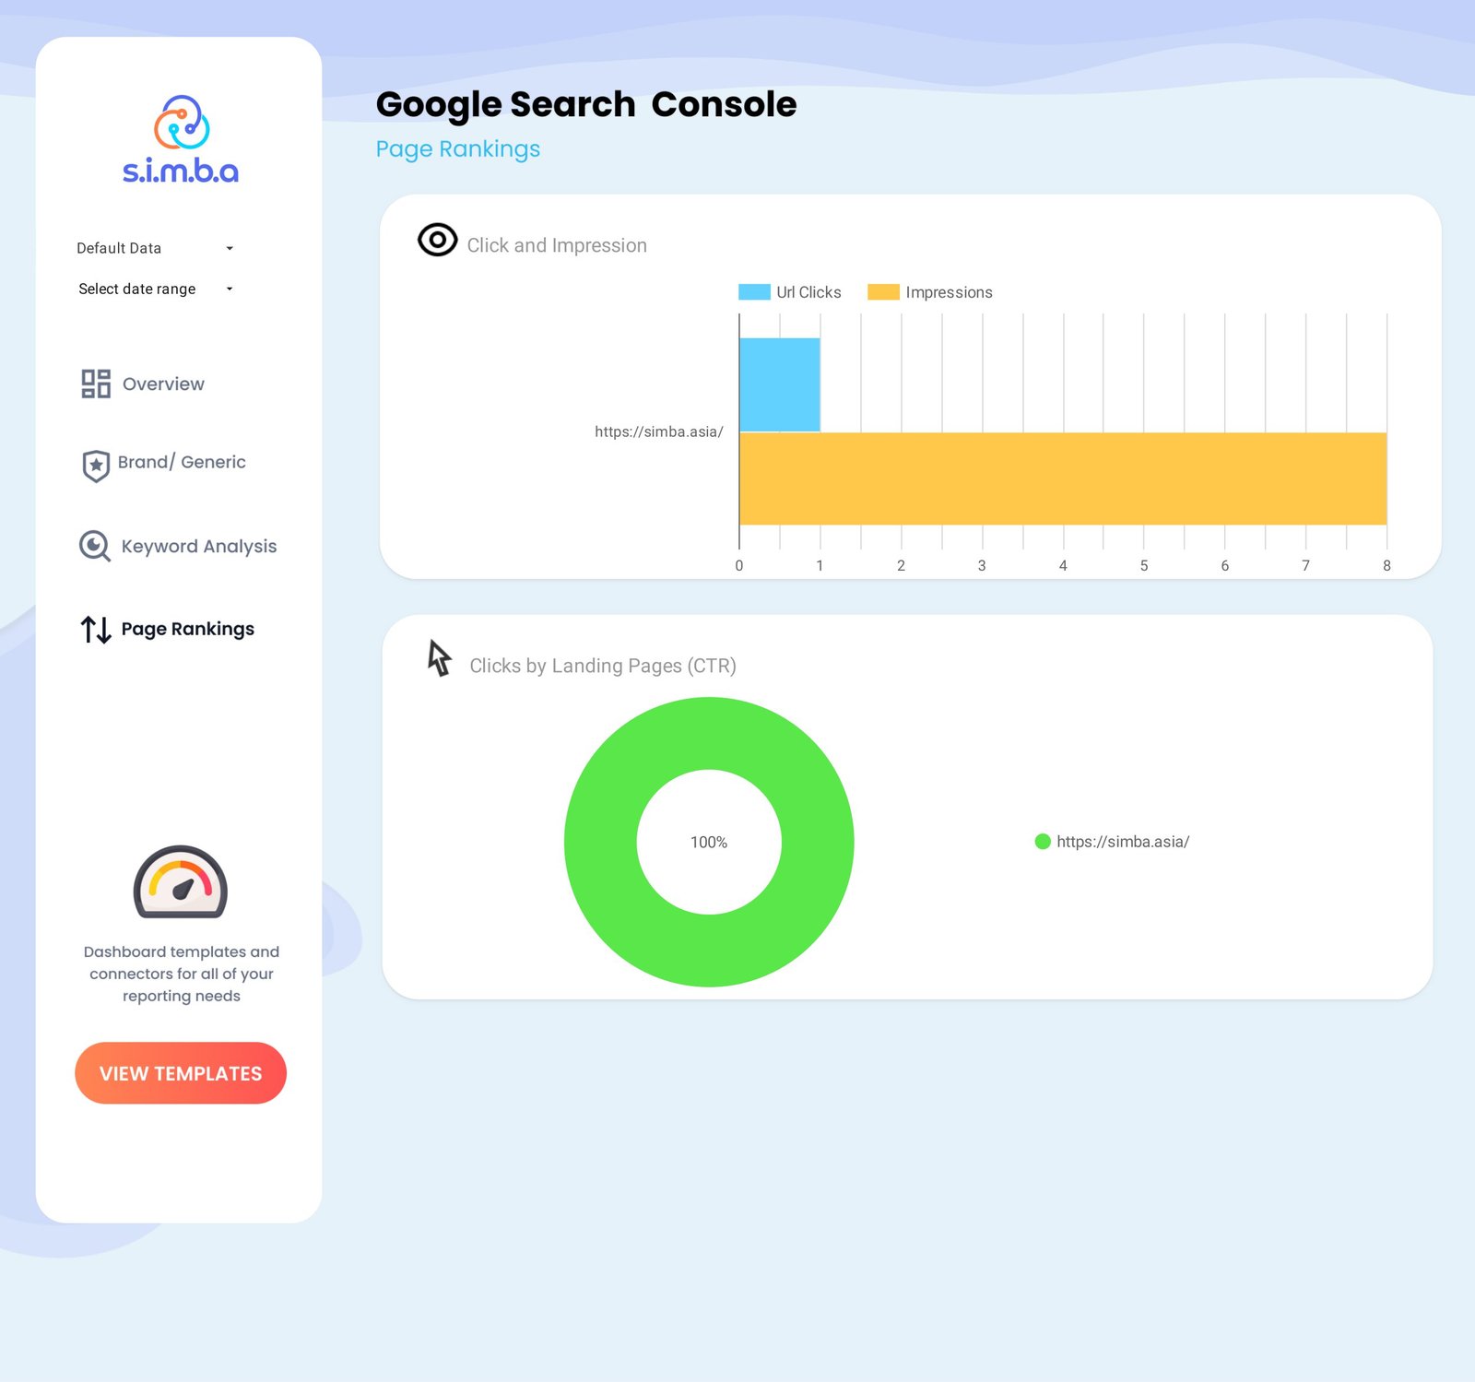
Task: Toggle the Impressions legend entry
Action: pyautogui.click(x=930, y=292)
